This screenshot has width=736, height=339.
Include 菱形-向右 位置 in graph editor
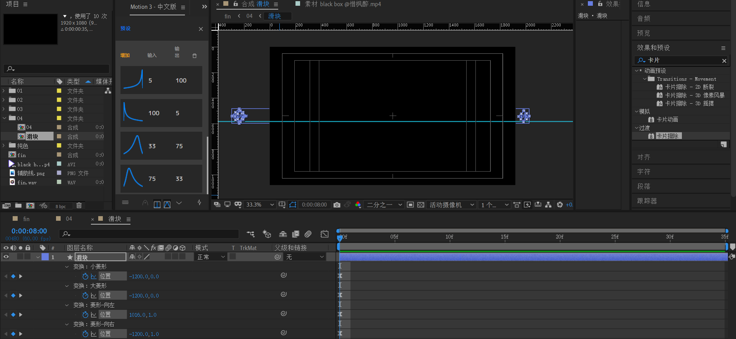(94, 334)
